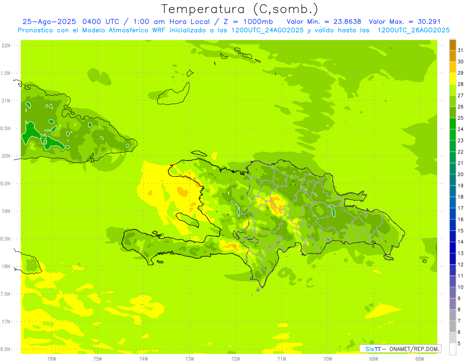Click the '10' legend scale value
The height and width of the screenshot is (364, 471).
[461, 287]
